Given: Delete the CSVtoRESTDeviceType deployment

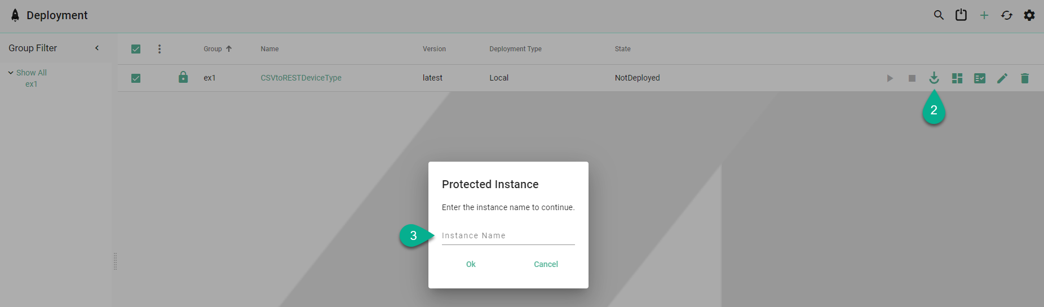Looking at the screenshot, I should (1025, 78).
